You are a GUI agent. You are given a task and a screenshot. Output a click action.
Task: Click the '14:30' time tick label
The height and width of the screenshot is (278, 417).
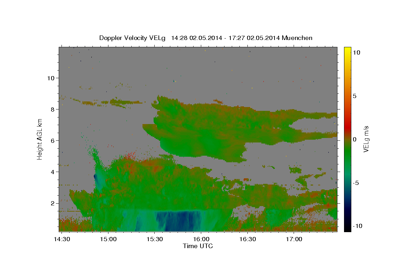pos(61,239)
